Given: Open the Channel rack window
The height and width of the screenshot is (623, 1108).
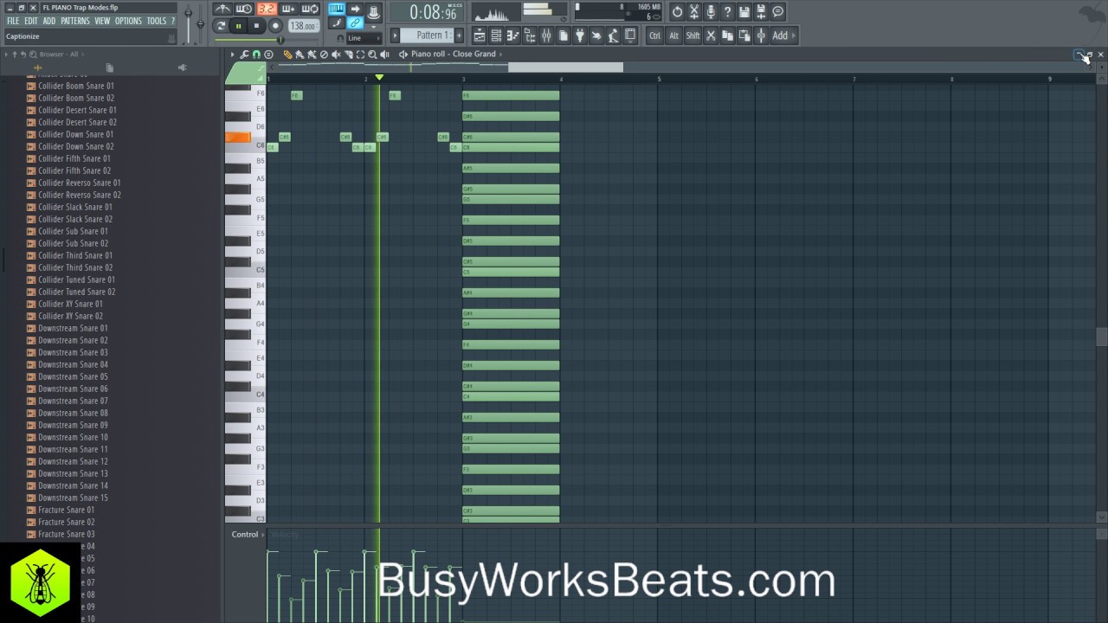Looking at the screenshot, I should (496, 35).
